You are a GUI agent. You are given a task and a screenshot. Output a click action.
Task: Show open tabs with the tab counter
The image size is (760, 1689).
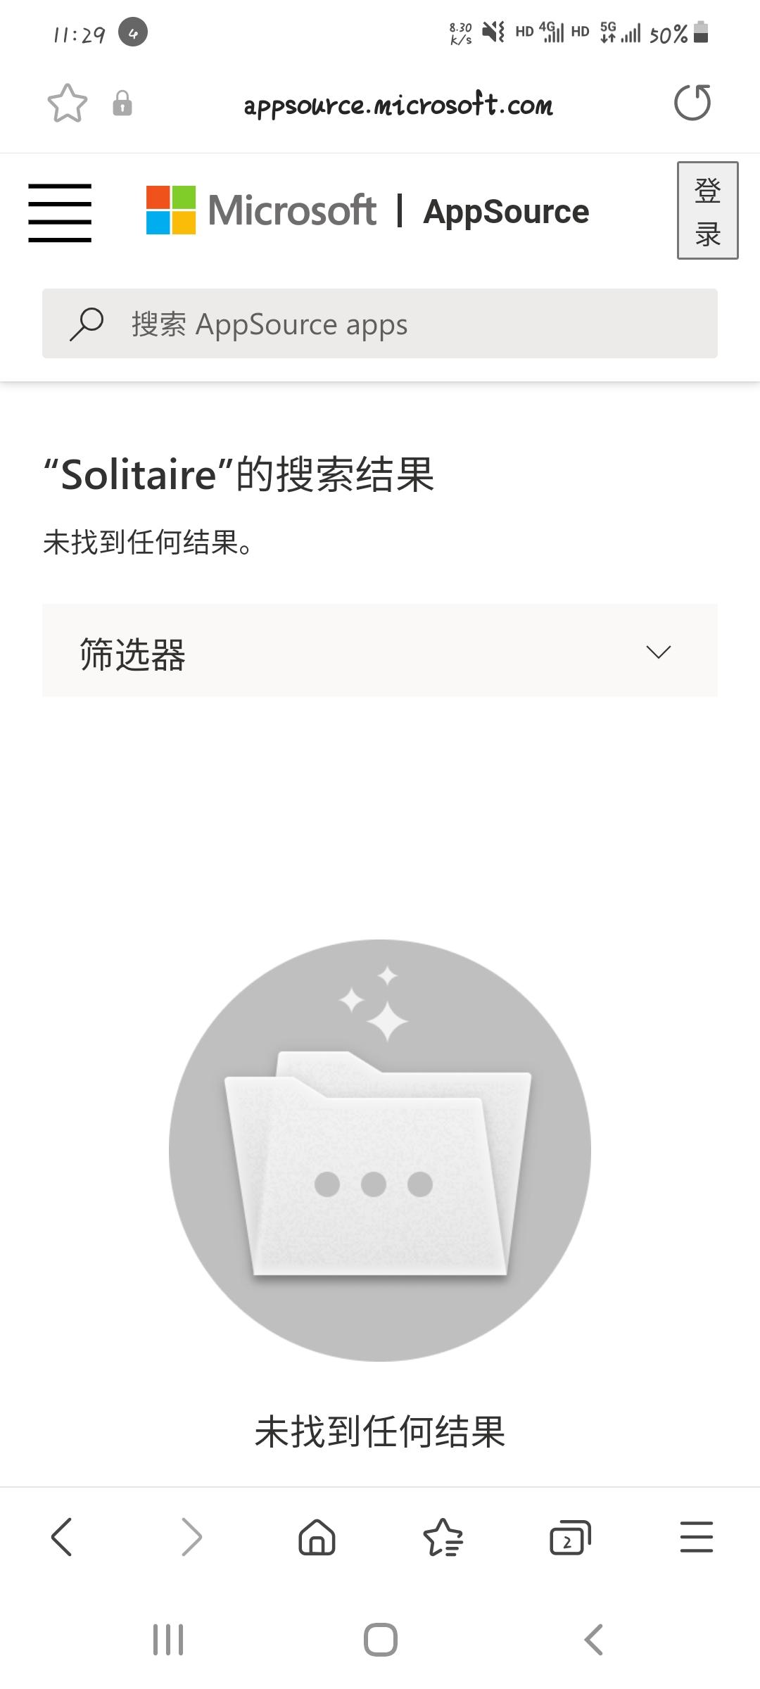coord(570,1537)
